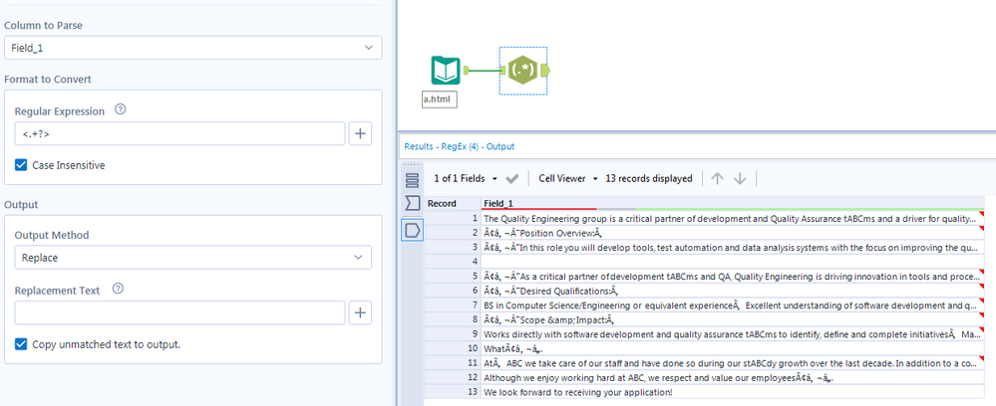The image size is (996, 406).
Task: Select row 12 'Although we enjoy' cell
Action: (x=733, y=377)
